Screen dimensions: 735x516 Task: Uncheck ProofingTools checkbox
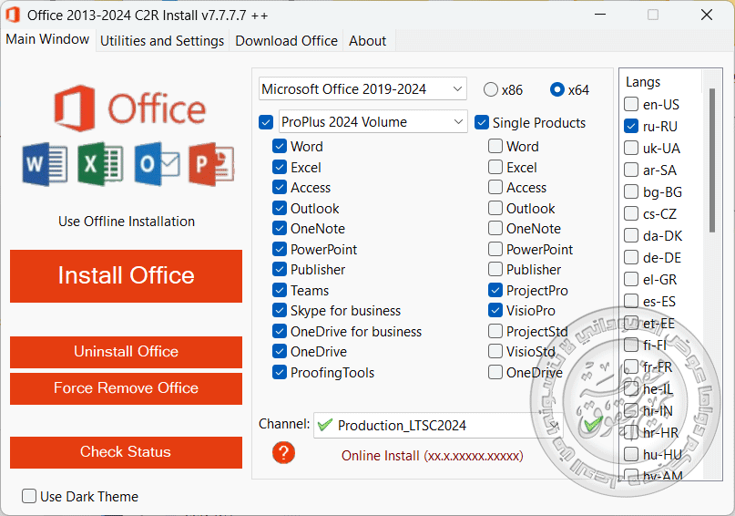(280, 373)
